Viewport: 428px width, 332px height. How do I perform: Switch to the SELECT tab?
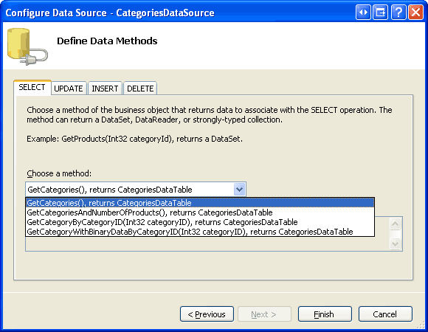pyautogui.click(x=32, y=87)
